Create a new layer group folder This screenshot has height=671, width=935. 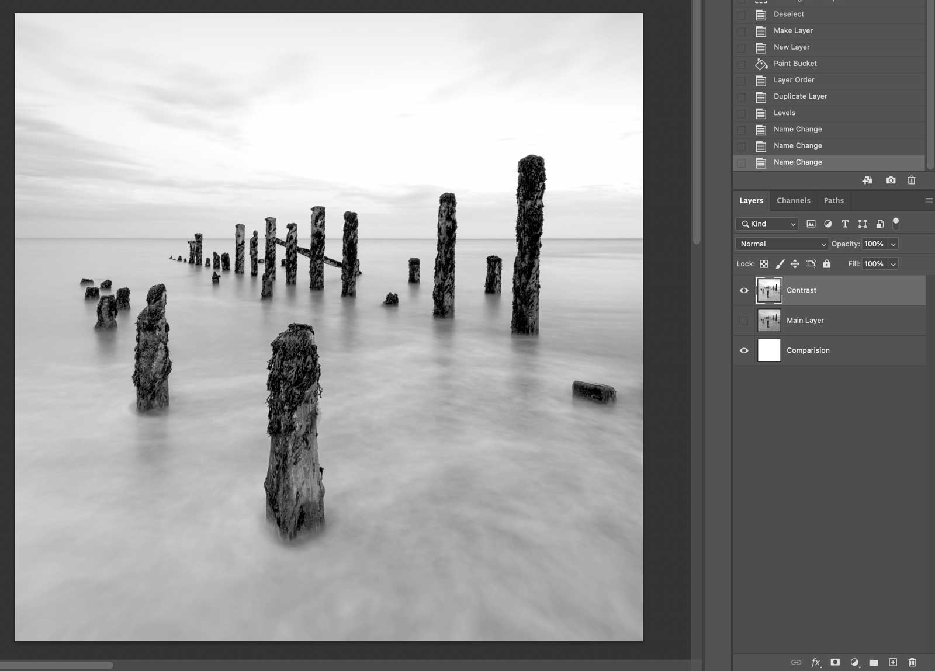coord(874,662)
